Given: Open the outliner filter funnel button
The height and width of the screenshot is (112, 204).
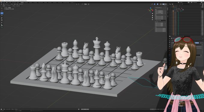Looking at the screenshot, I should 200,4.
